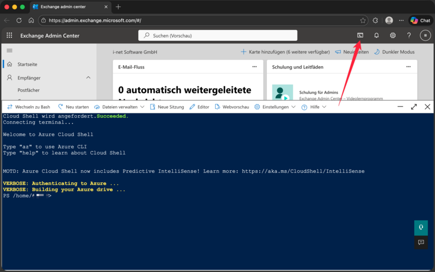Maximize the Cloud Shell panel

(x=413, y=107)
